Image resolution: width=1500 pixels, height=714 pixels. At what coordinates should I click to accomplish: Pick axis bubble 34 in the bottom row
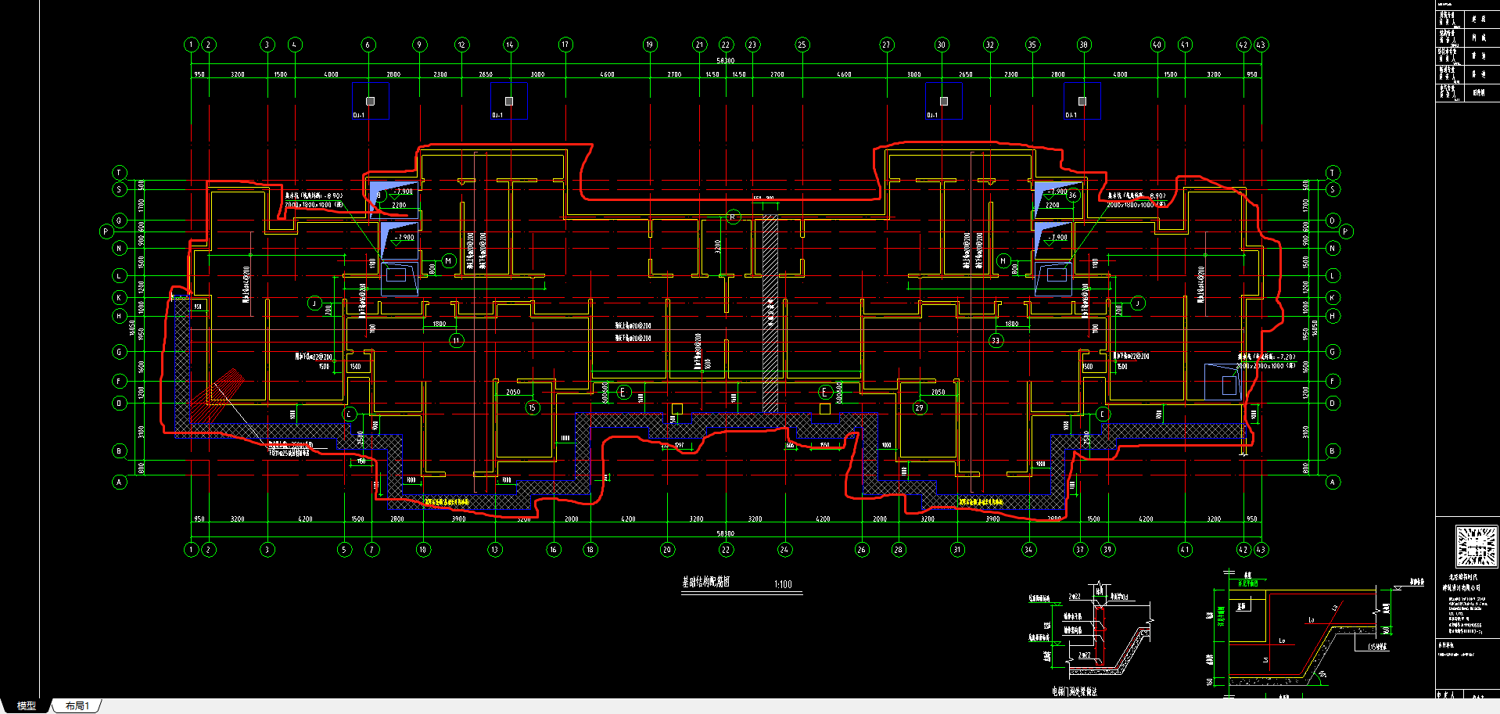point(1029,550)
